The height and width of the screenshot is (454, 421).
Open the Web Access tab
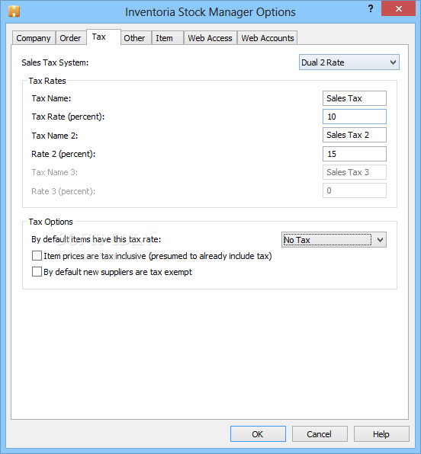[210, 38]
